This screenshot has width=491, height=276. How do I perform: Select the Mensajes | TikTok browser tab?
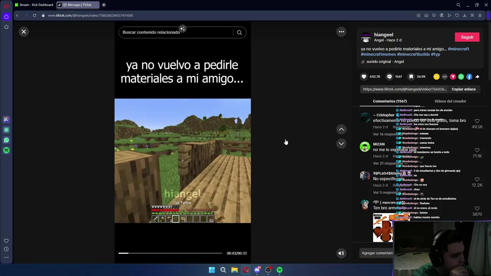pos(77,5)
